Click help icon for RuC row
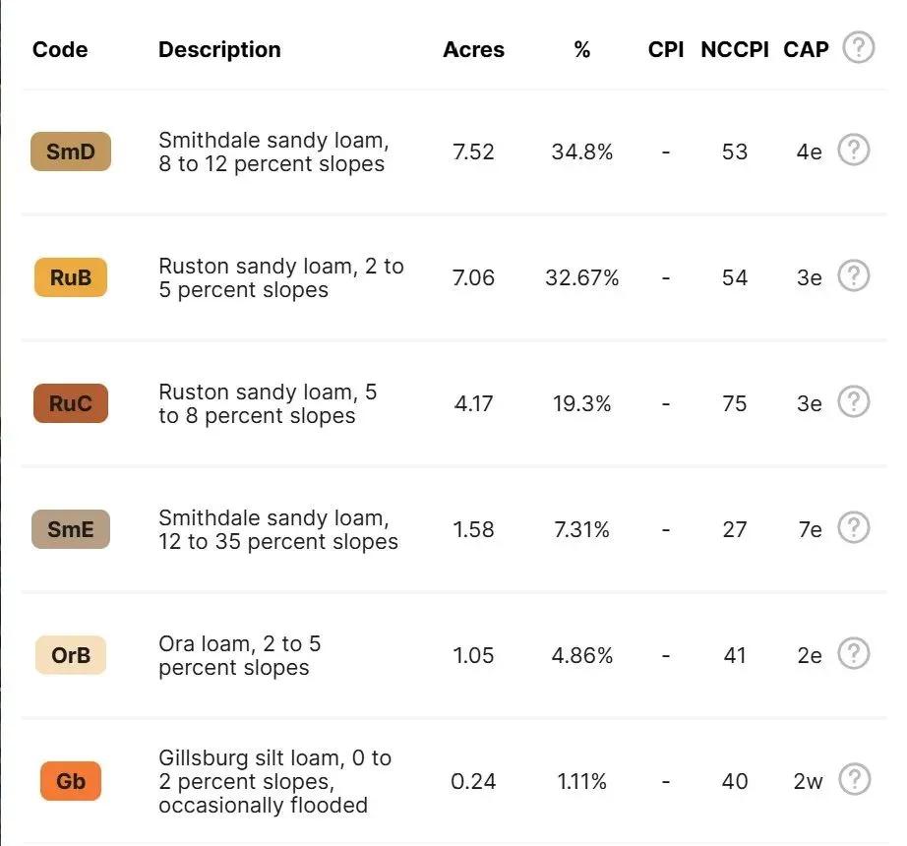The width and height of the screenshot is (907, 846). pos(854,402)
